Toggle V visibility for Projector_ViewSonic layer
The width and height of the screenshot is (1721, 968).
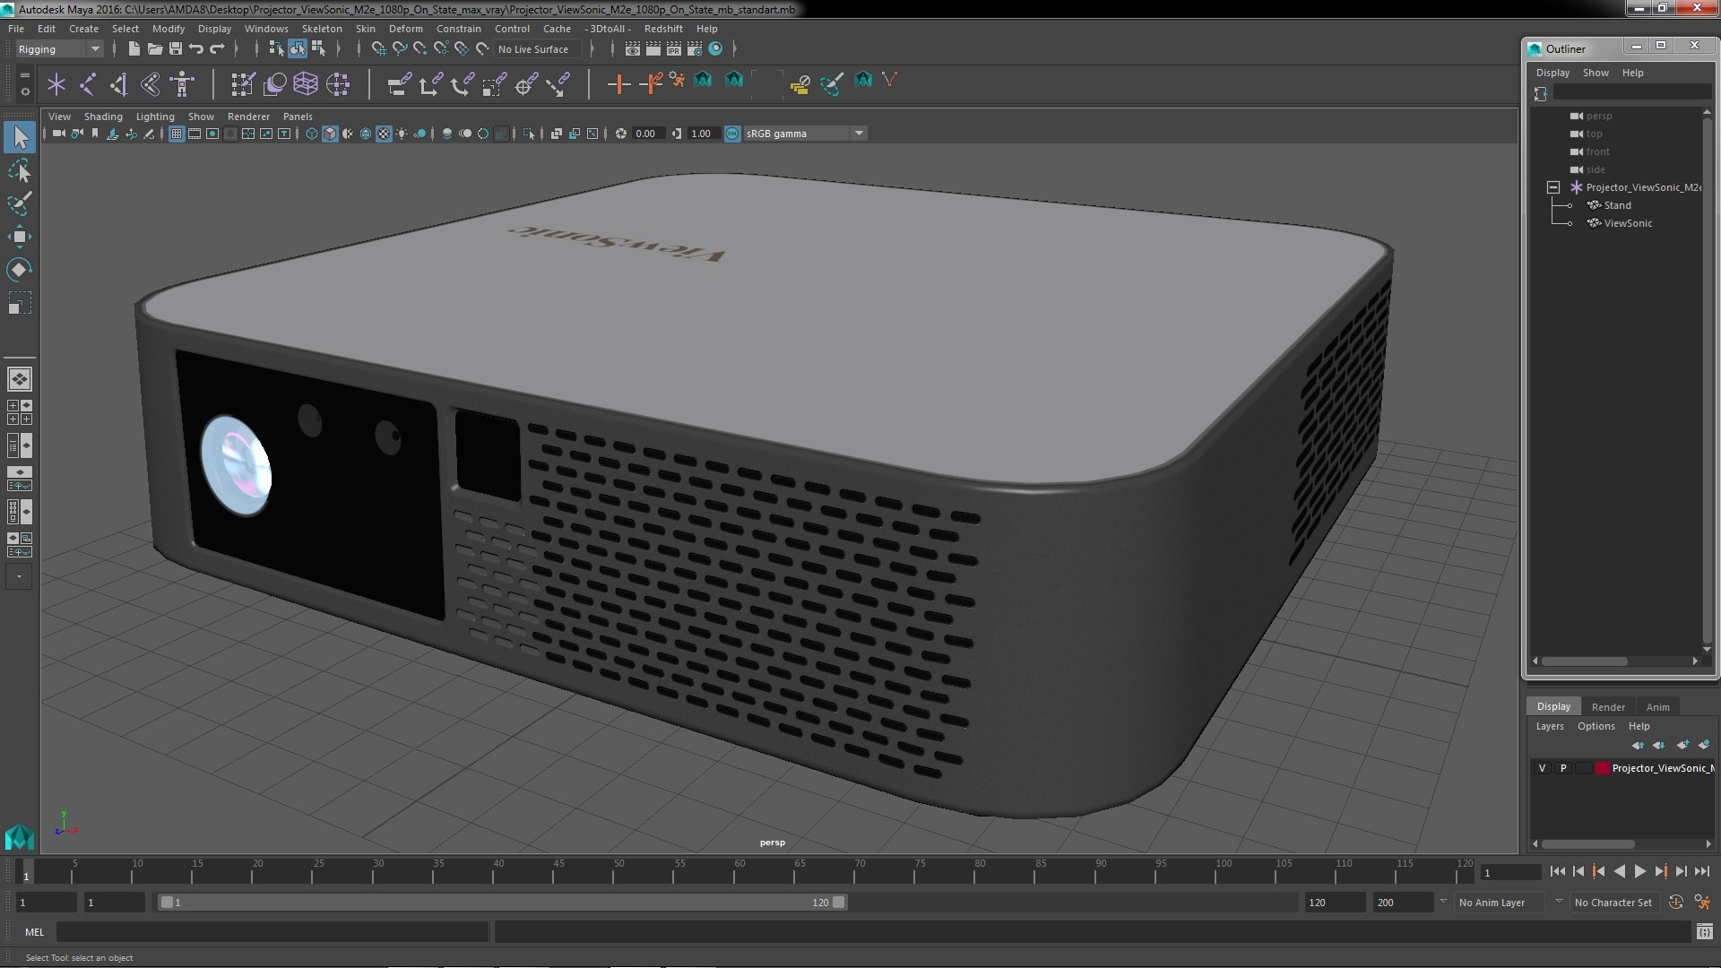coord(1542,768)
